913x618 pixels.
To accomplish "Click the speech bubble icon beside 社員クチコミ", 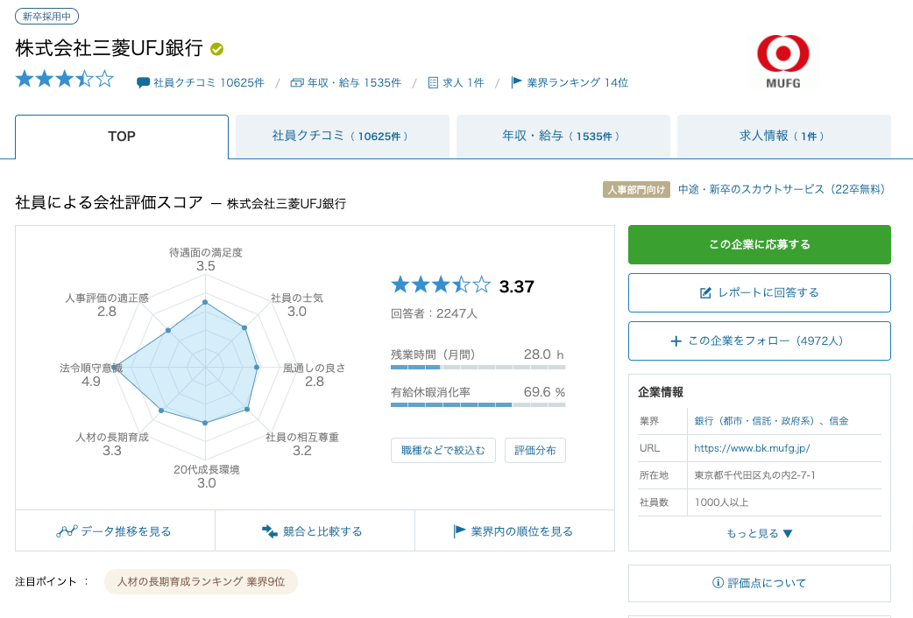I will (x=143, y=82).
